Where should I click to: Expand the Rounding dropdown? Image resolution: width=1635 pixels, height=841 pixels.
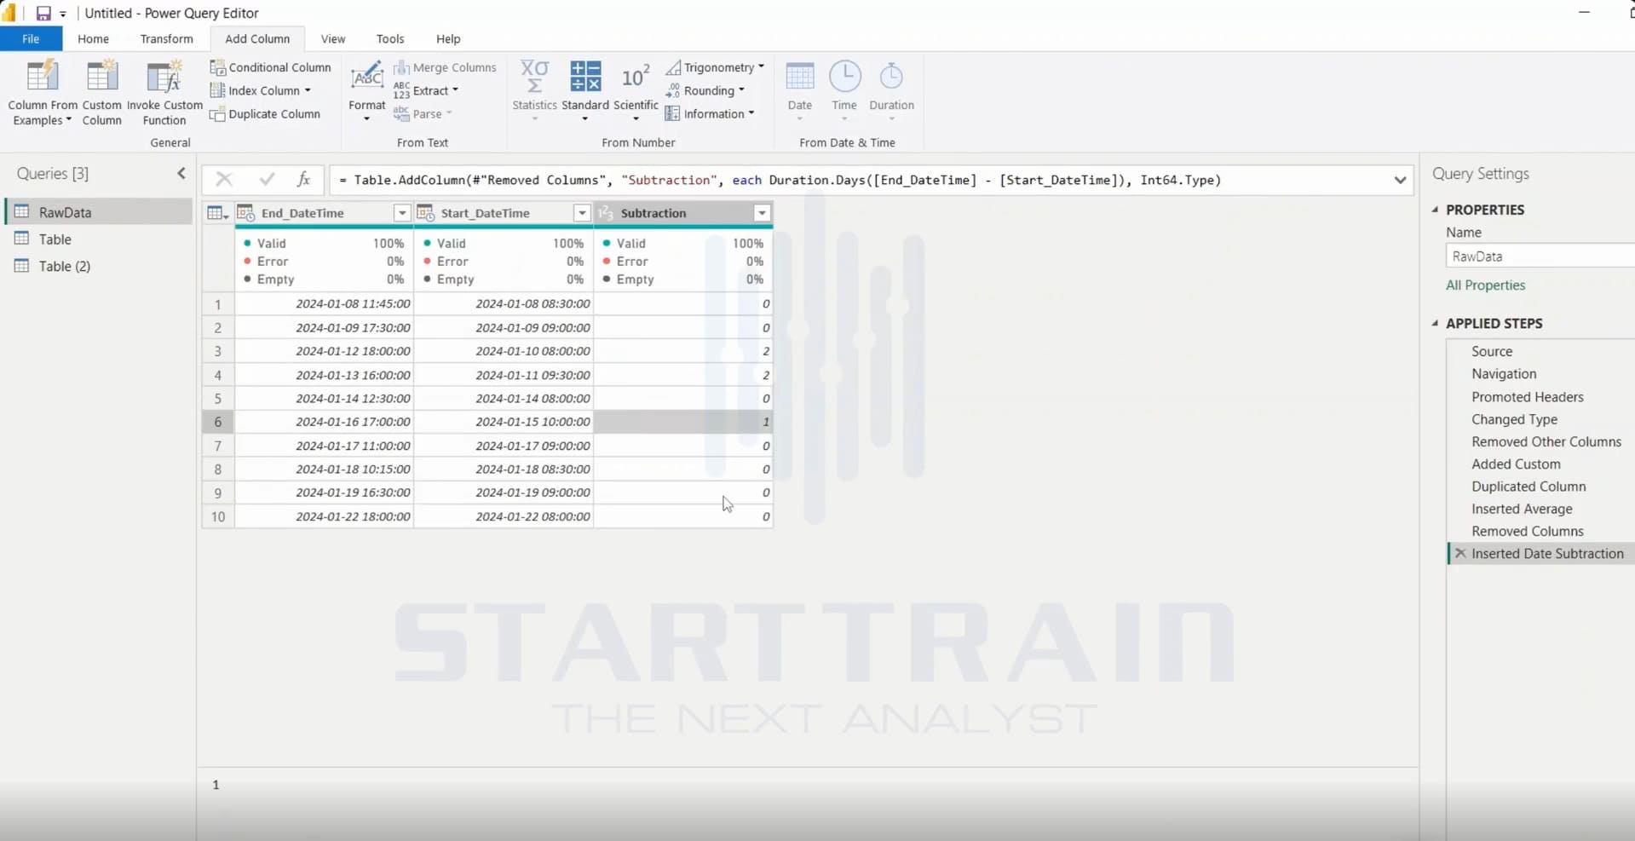coord(705,90)
